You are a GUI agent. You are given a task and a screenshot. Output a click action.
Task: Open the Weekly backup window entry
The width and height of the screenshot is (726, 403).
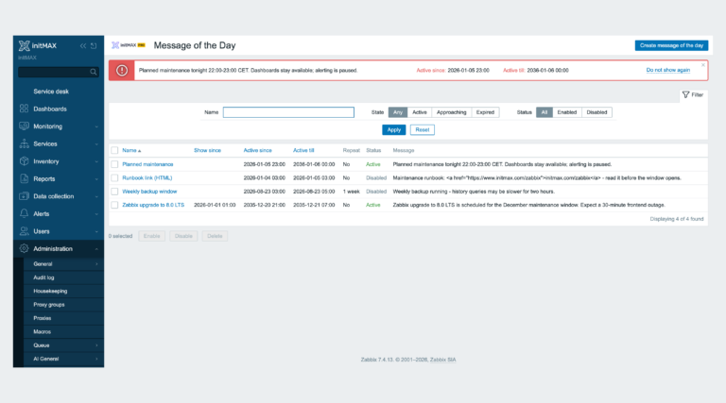click(x=149, y=192)
